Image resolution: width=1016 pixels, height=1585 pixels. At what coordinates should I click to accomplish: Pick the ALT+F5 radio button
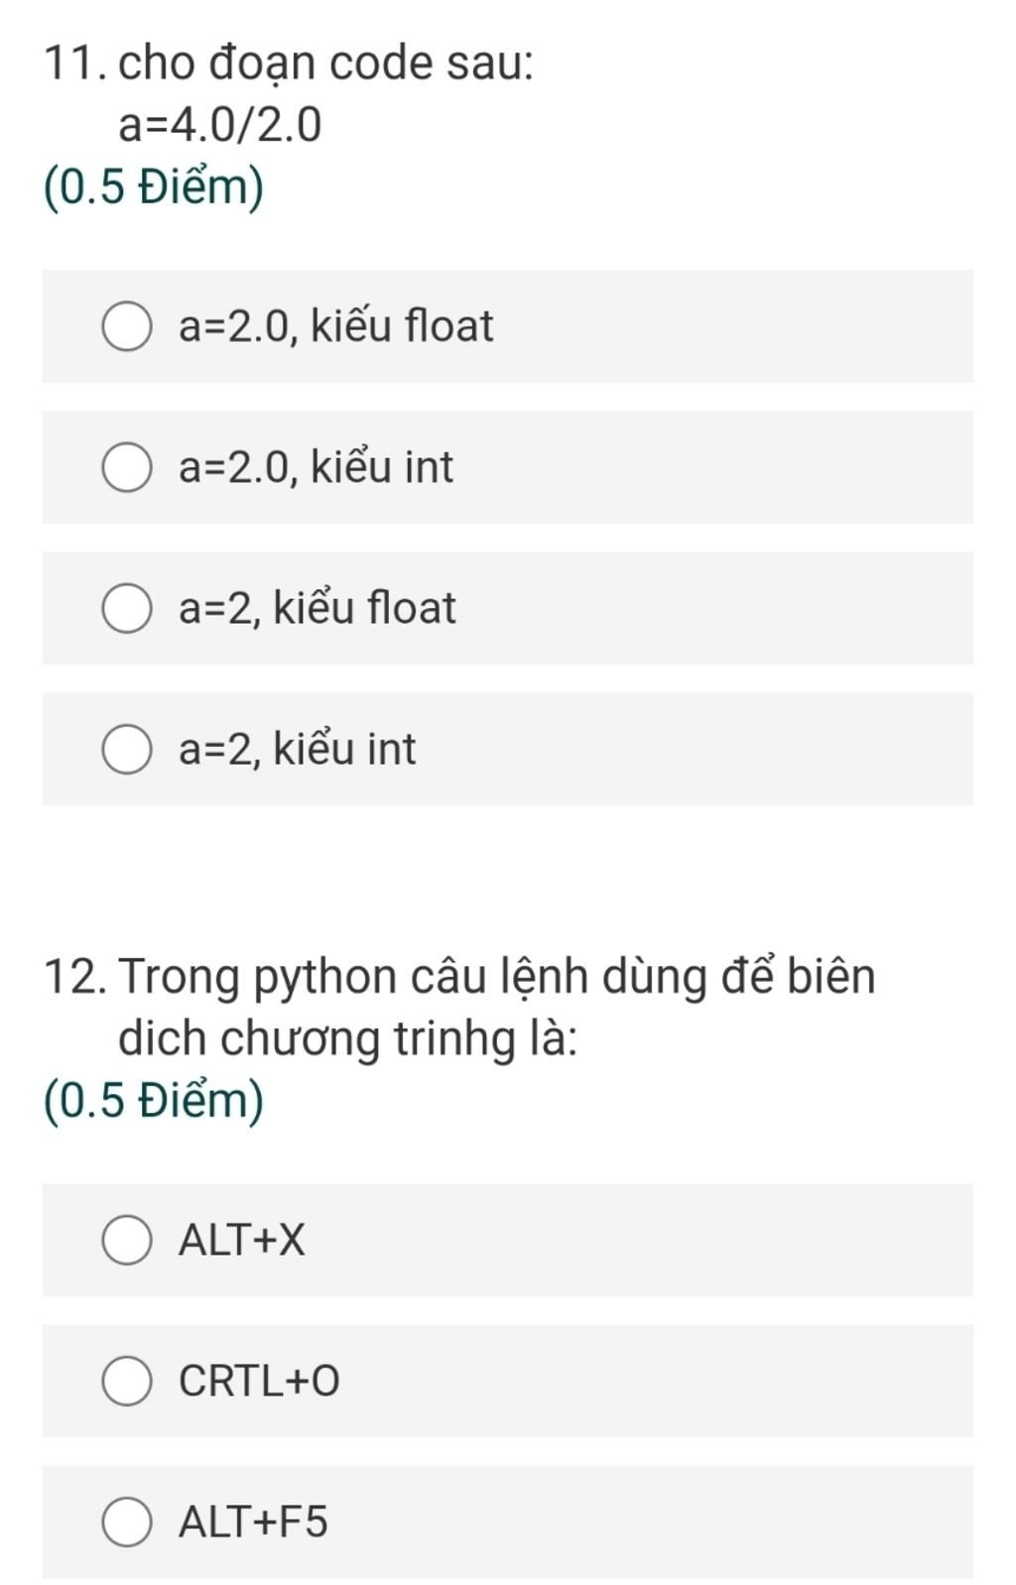point(127,1523)
